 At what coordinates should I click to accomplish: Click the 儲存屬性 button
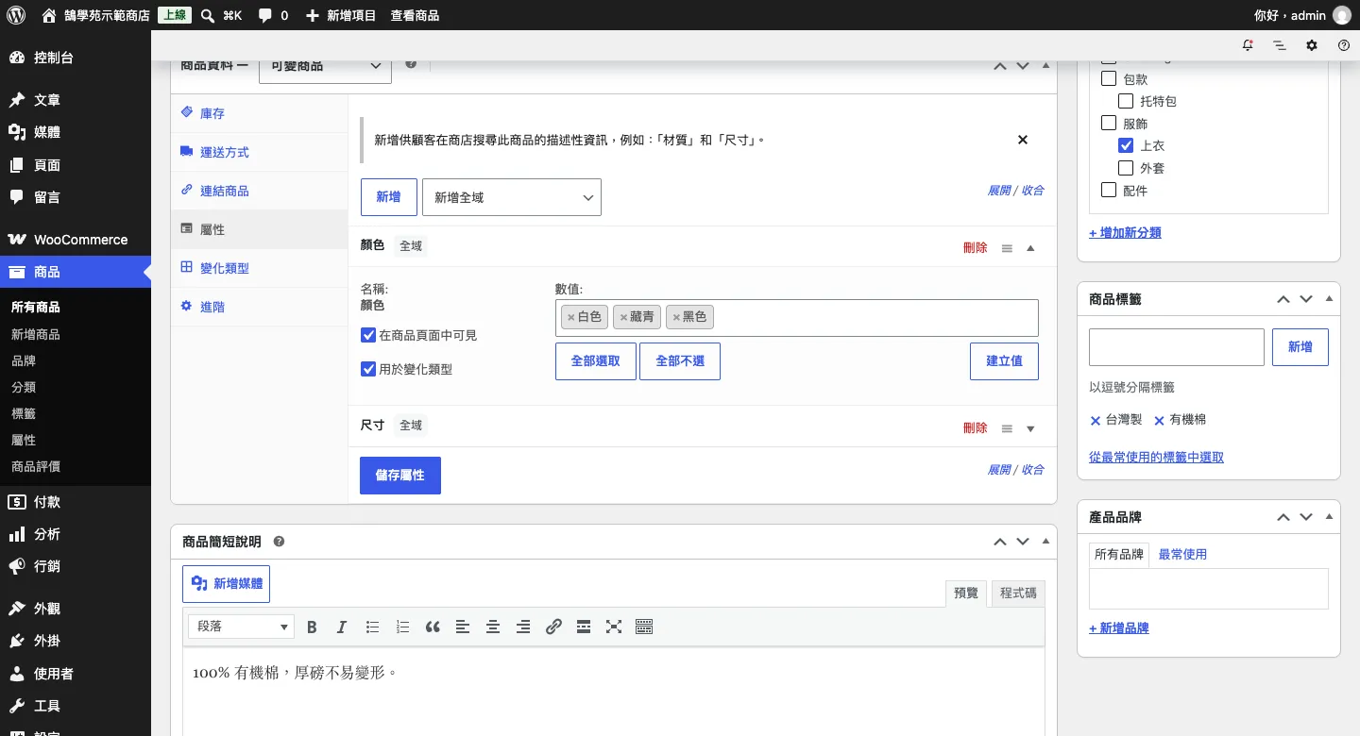400,476
